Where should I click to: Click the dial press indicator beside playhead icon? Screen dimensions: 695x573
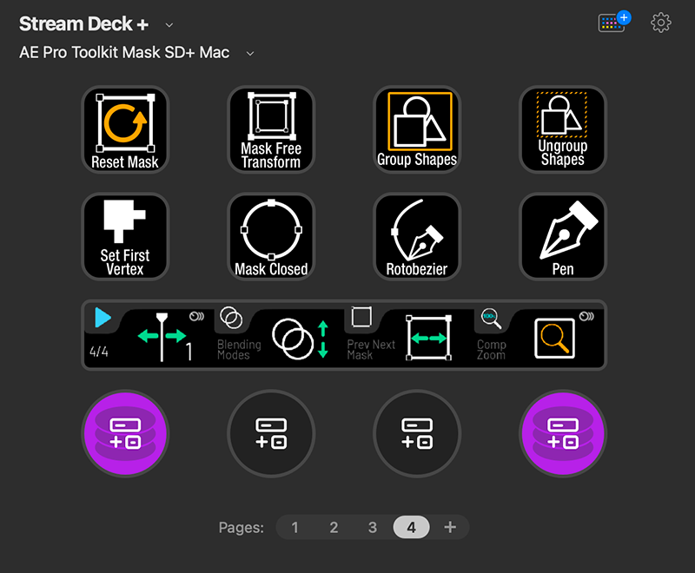coord(197,316)
